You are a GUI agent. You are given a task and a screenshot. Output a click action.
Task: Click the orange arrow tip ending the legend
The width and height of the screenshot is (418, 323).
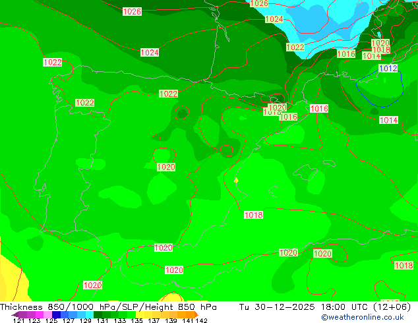pos(196,314)
